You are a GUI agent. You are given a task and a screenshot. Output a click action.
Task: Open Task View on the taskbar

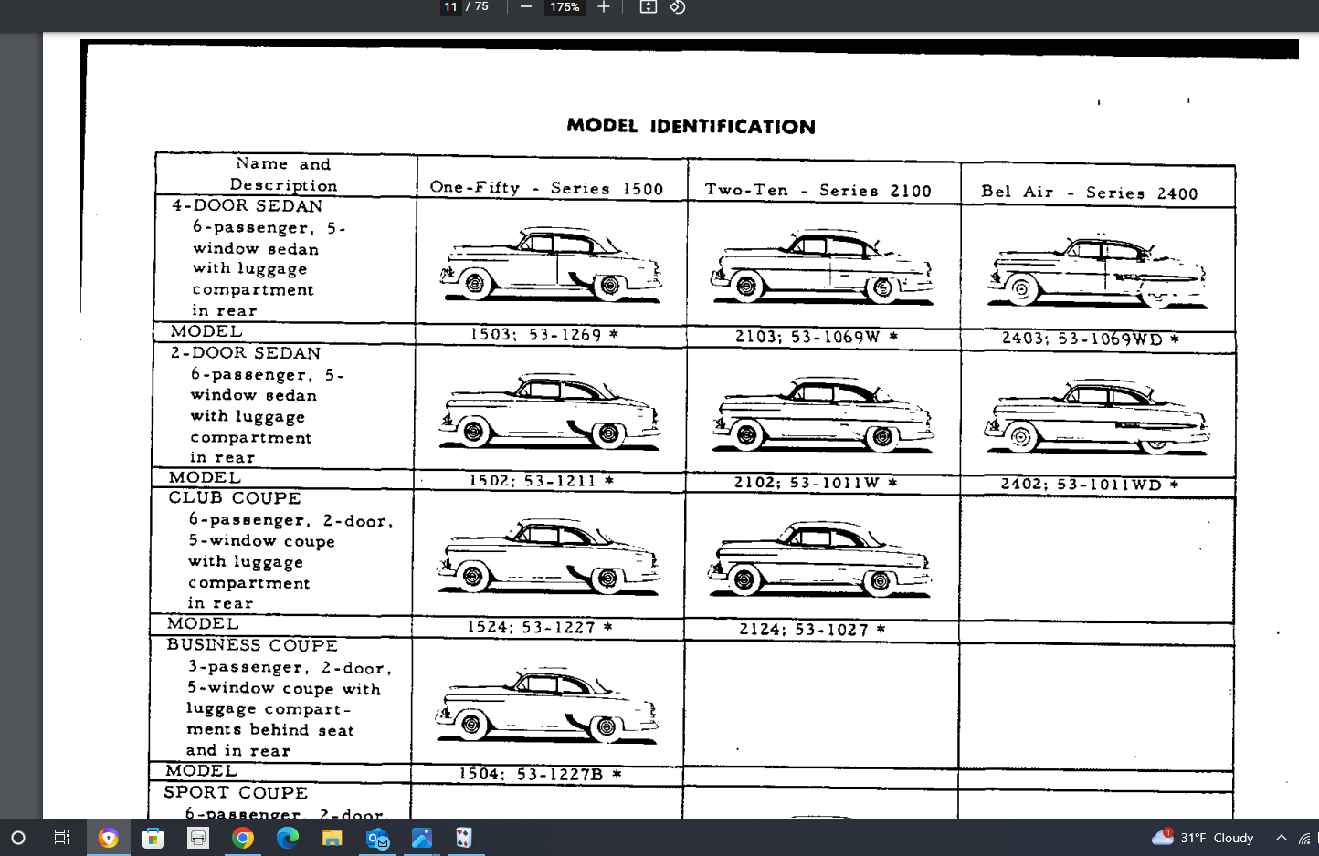(x=62, y=838)
